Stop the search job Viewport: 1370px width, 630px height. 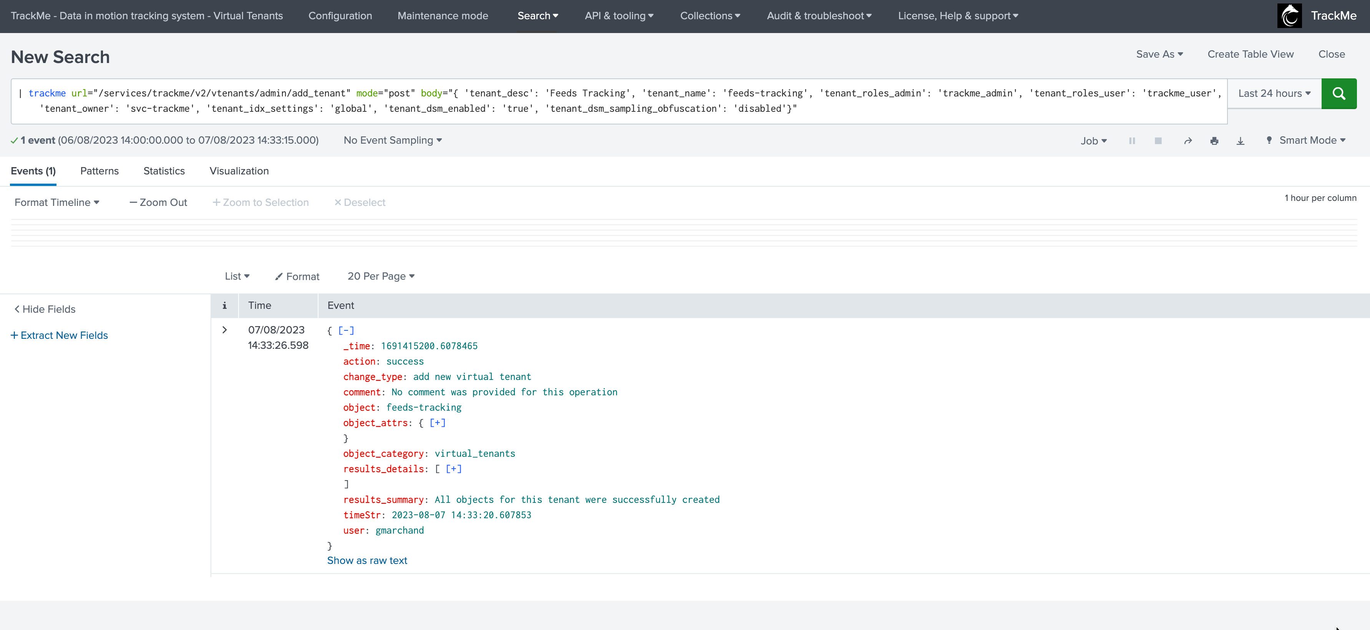1158,141
